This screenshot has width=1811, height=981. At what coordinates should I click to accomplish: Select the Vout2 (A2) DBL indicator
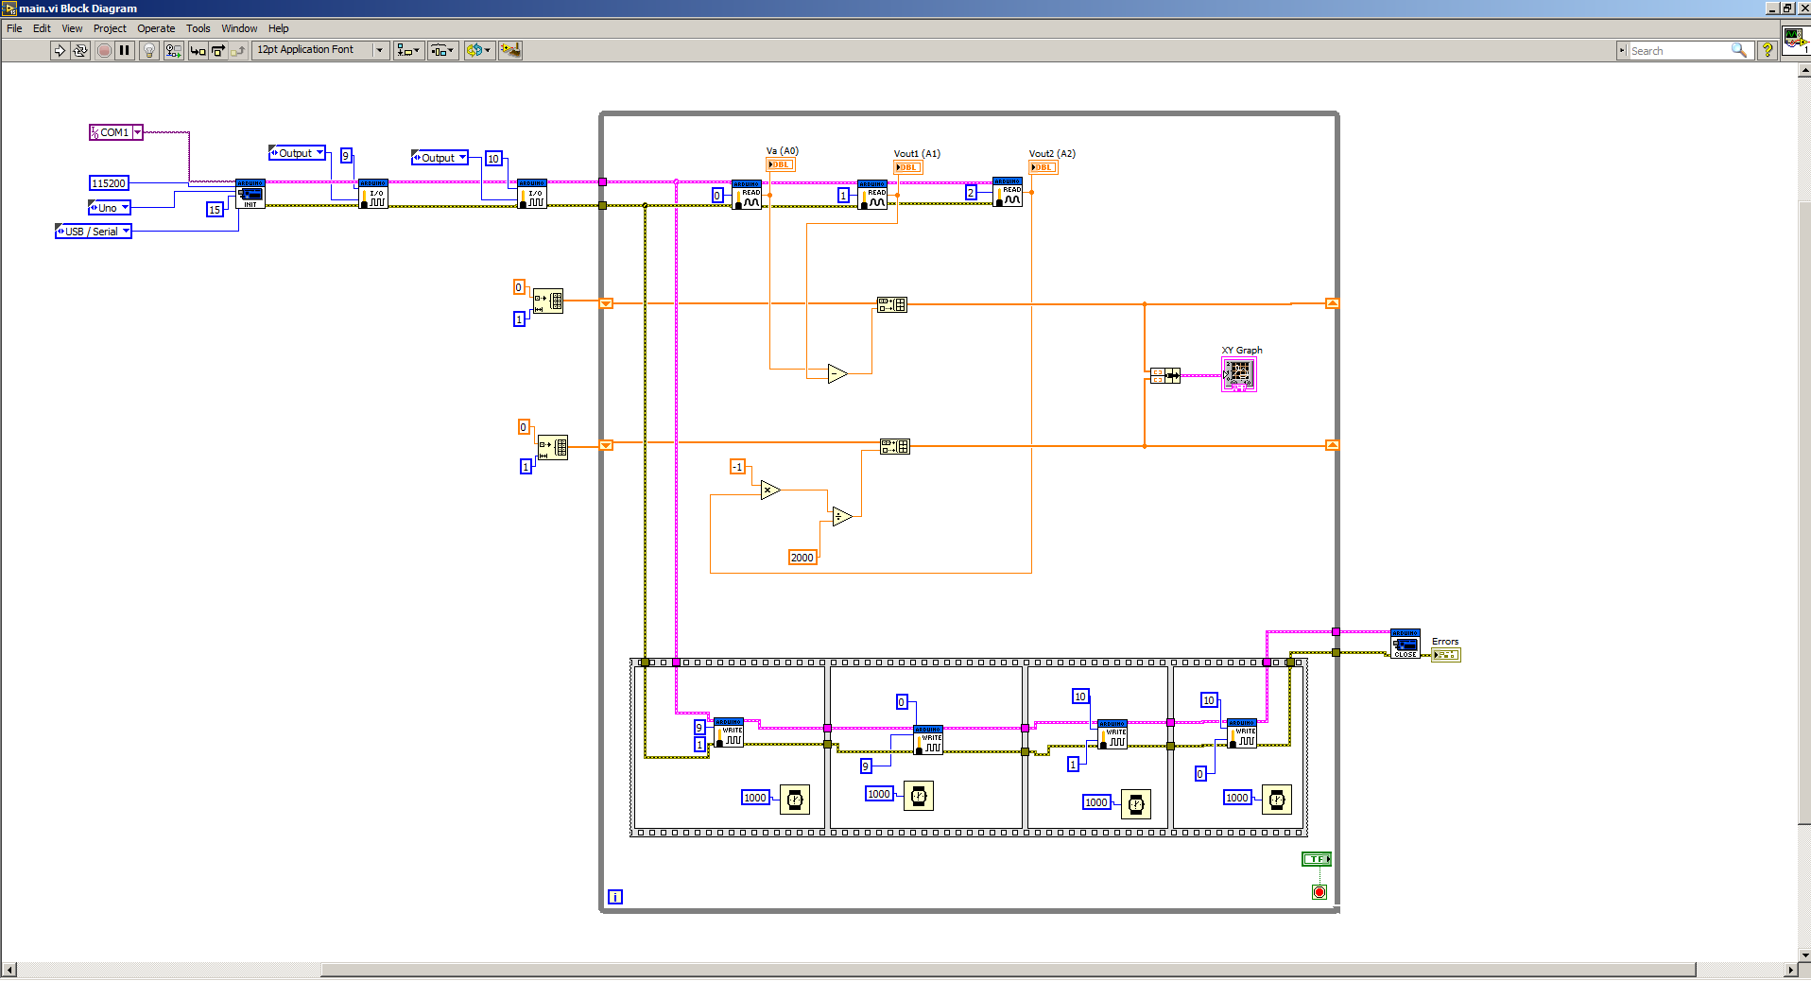[1043, 167]
